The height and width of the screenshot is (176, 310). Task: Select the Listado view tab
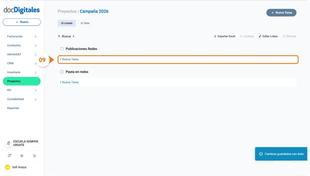click(x=67, y=23)
